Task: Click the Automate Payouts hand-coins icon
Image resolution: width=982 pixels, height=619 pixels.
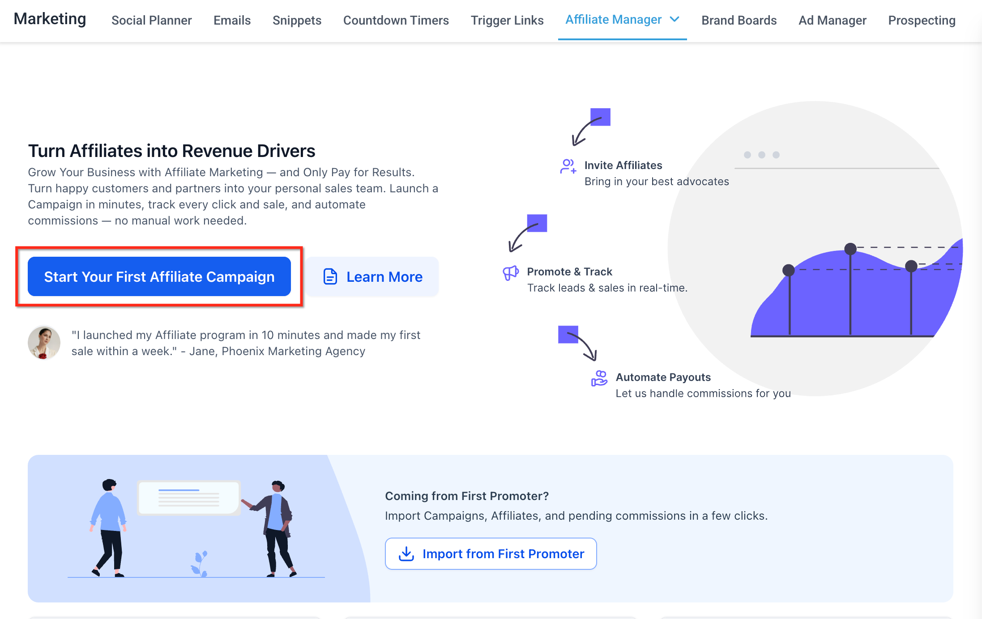Action: tap(599, 378)
